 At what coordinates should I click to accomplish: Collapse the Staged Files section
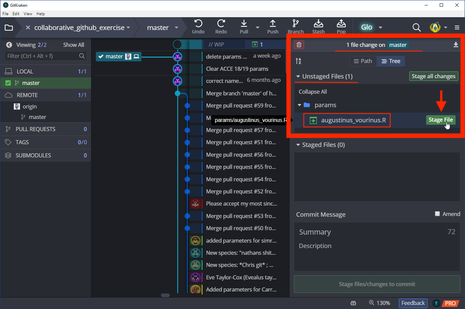click(x=298, y=145)
